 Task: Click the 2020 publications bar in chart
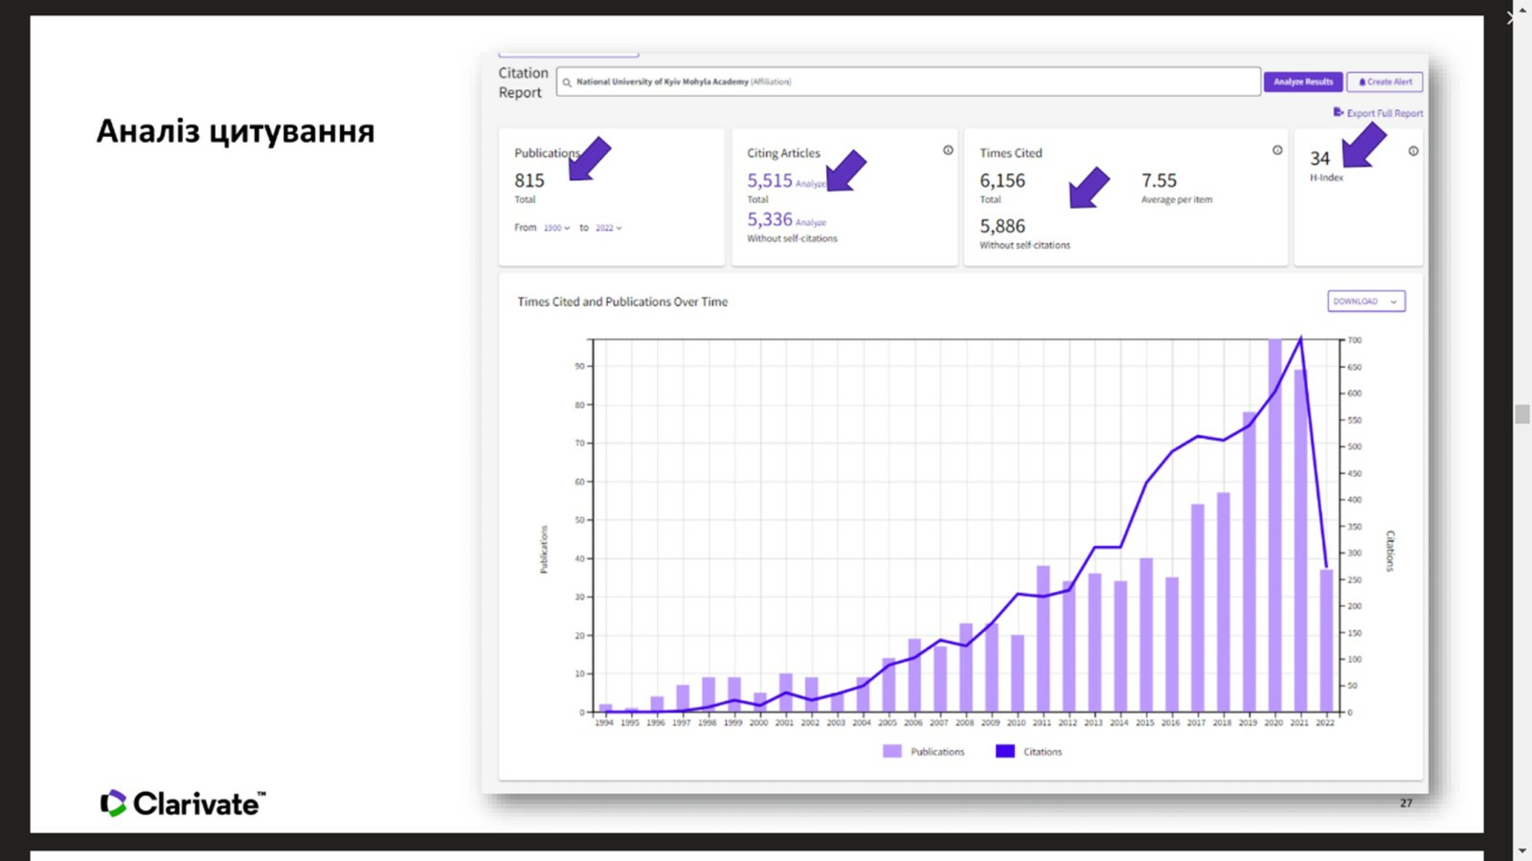coord(1274,527)
